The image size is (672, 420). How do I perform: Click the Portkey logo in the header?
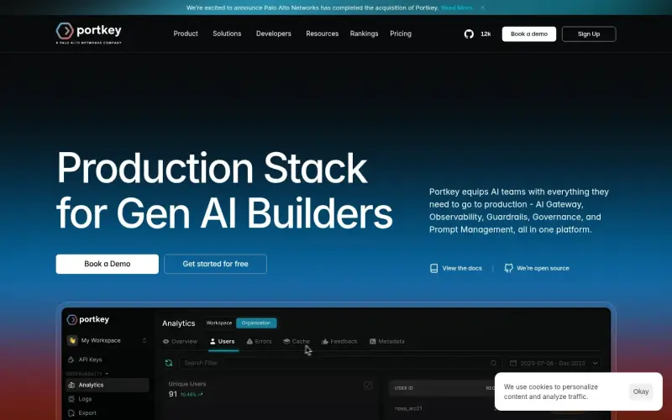[x=89, y=33]
